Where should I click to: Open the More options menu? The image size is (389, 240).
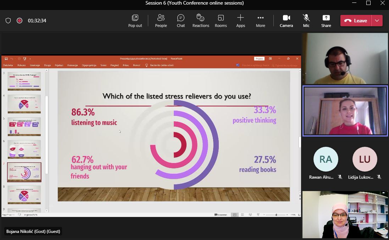pos(260,21)
